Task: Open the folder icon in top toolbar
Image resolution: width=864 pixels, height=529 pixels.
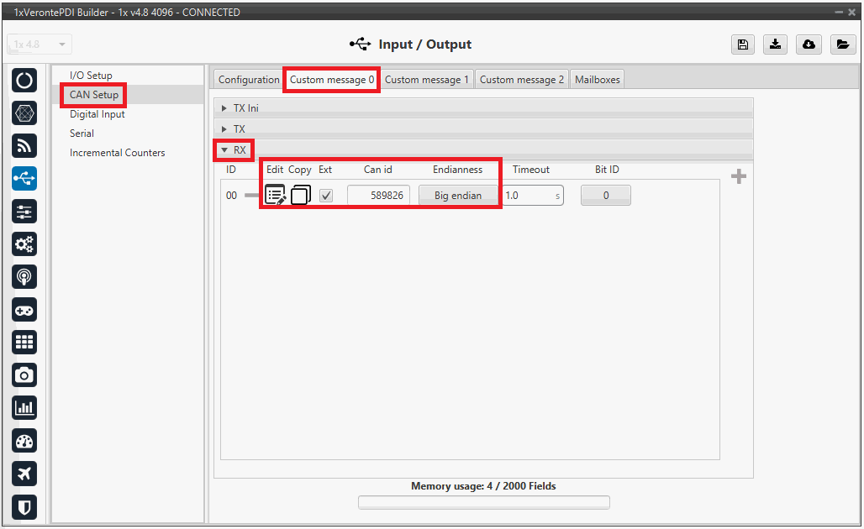Action: (841, 45)
